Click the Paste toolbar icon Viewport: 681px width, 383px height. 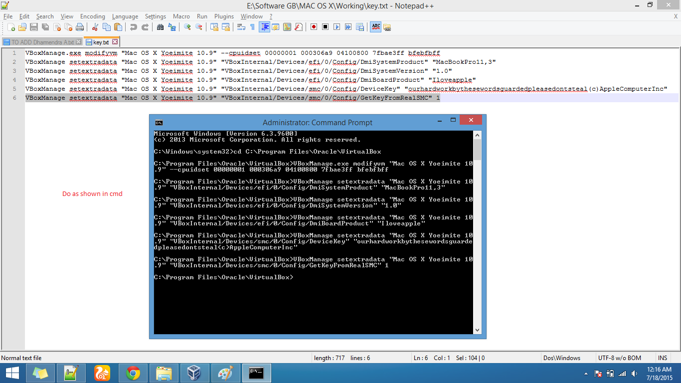[x=118, y=27]
